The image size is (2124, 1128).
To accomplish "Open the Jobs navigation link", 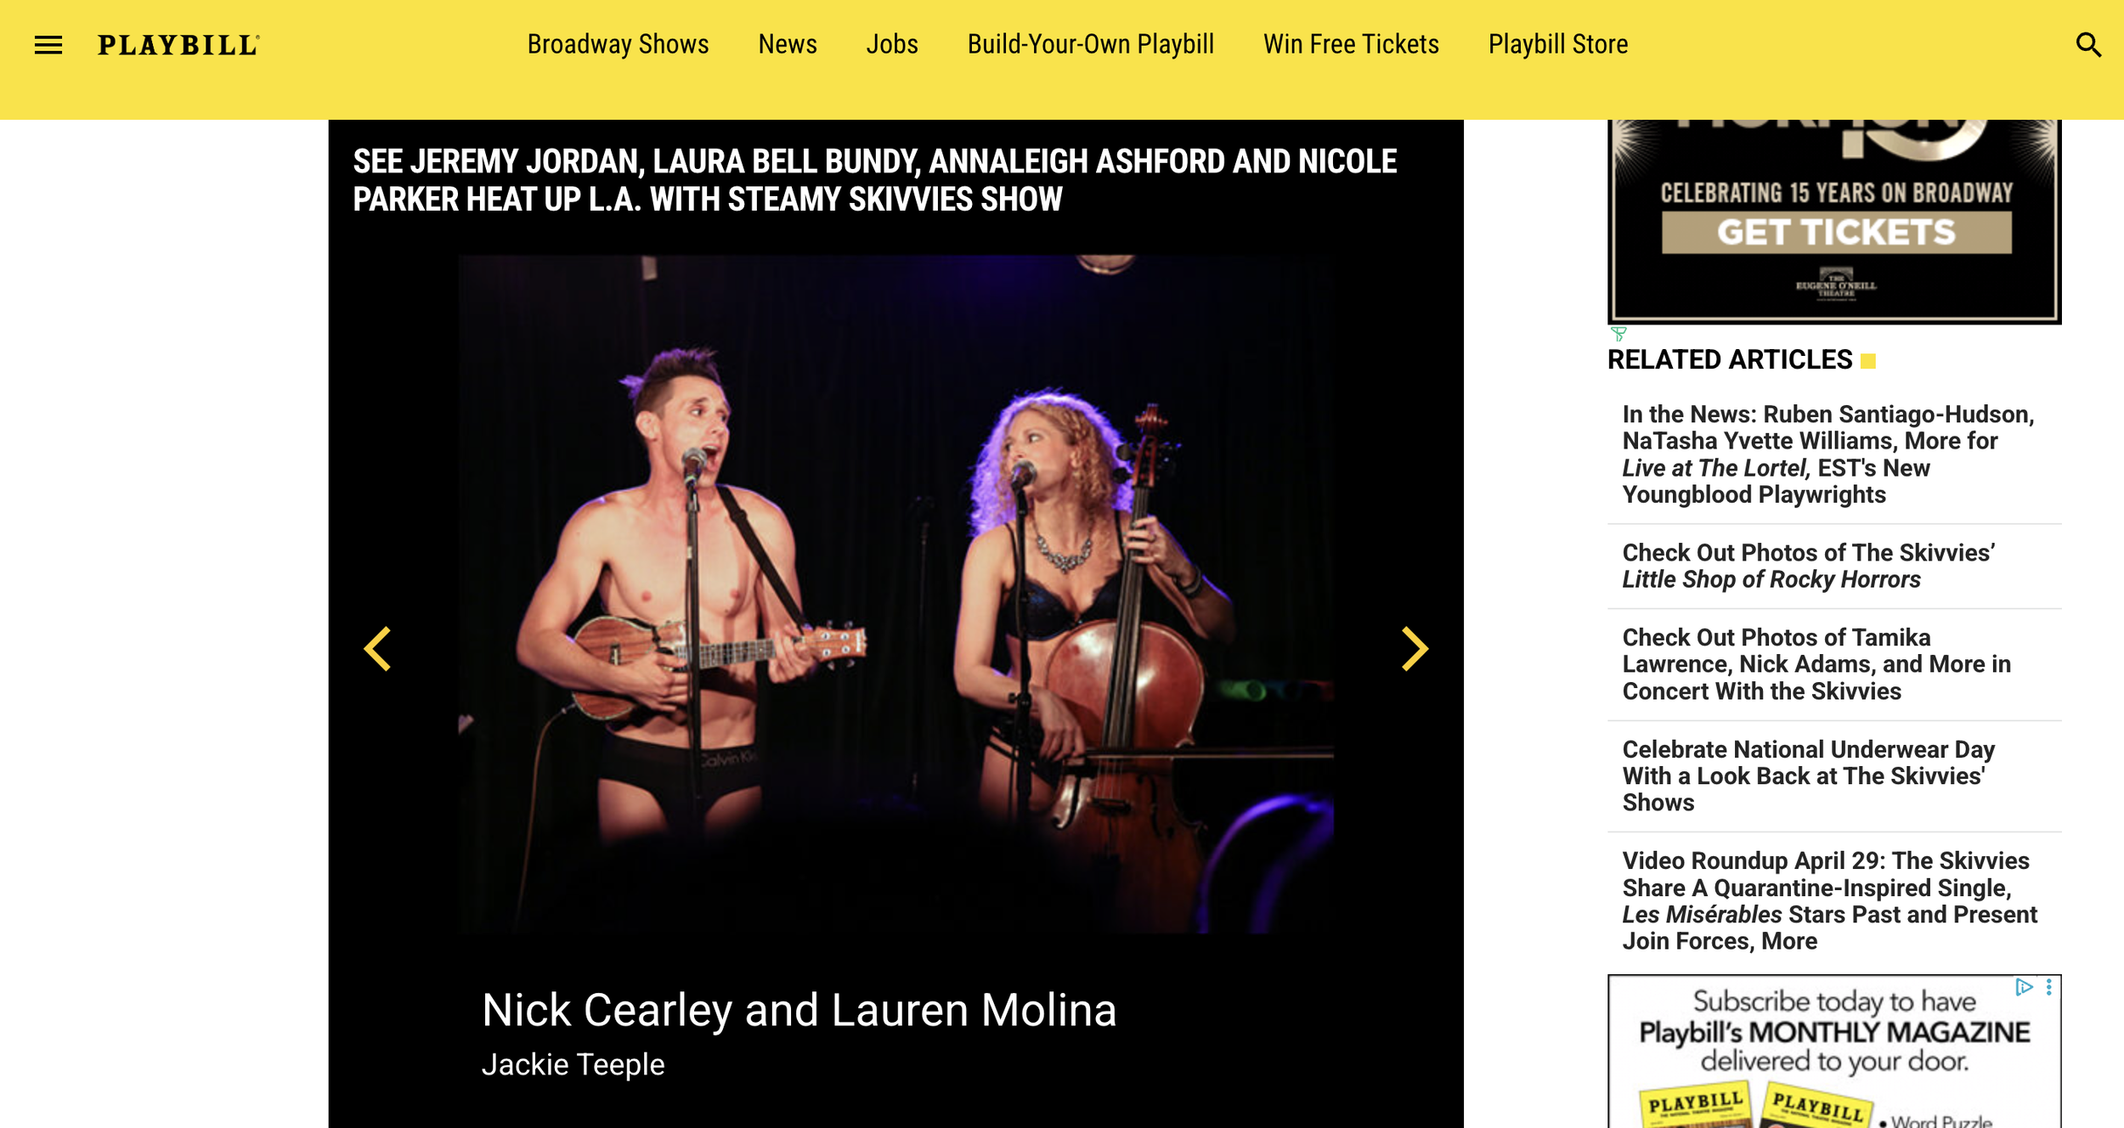I will (892, 44).
